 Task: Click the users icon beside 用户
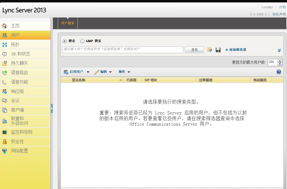point(5,35)
